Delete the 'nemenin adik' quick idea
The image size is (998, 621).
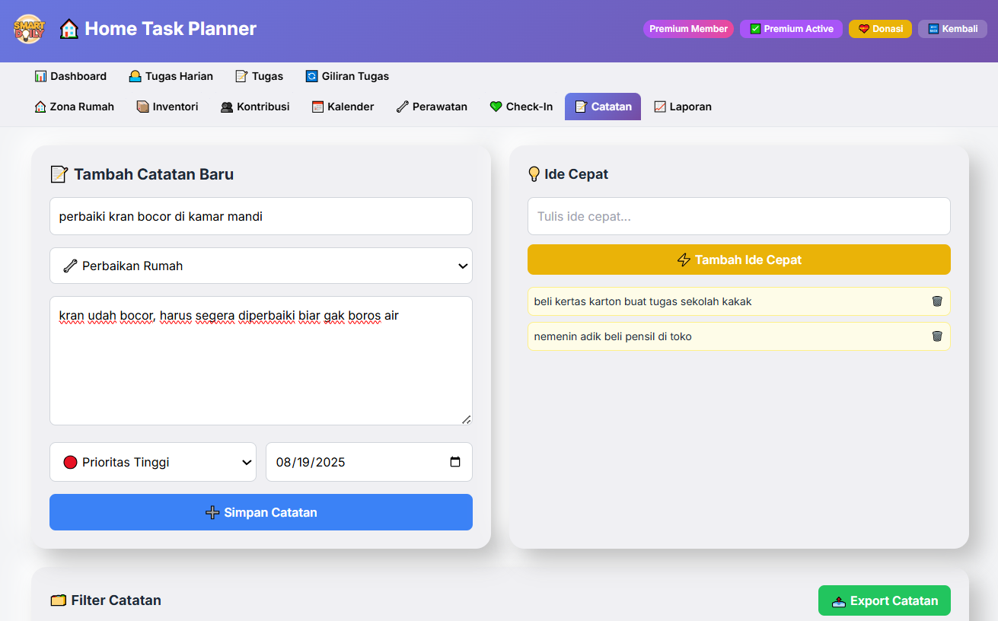pyautogui.click(x=937, y=336)
